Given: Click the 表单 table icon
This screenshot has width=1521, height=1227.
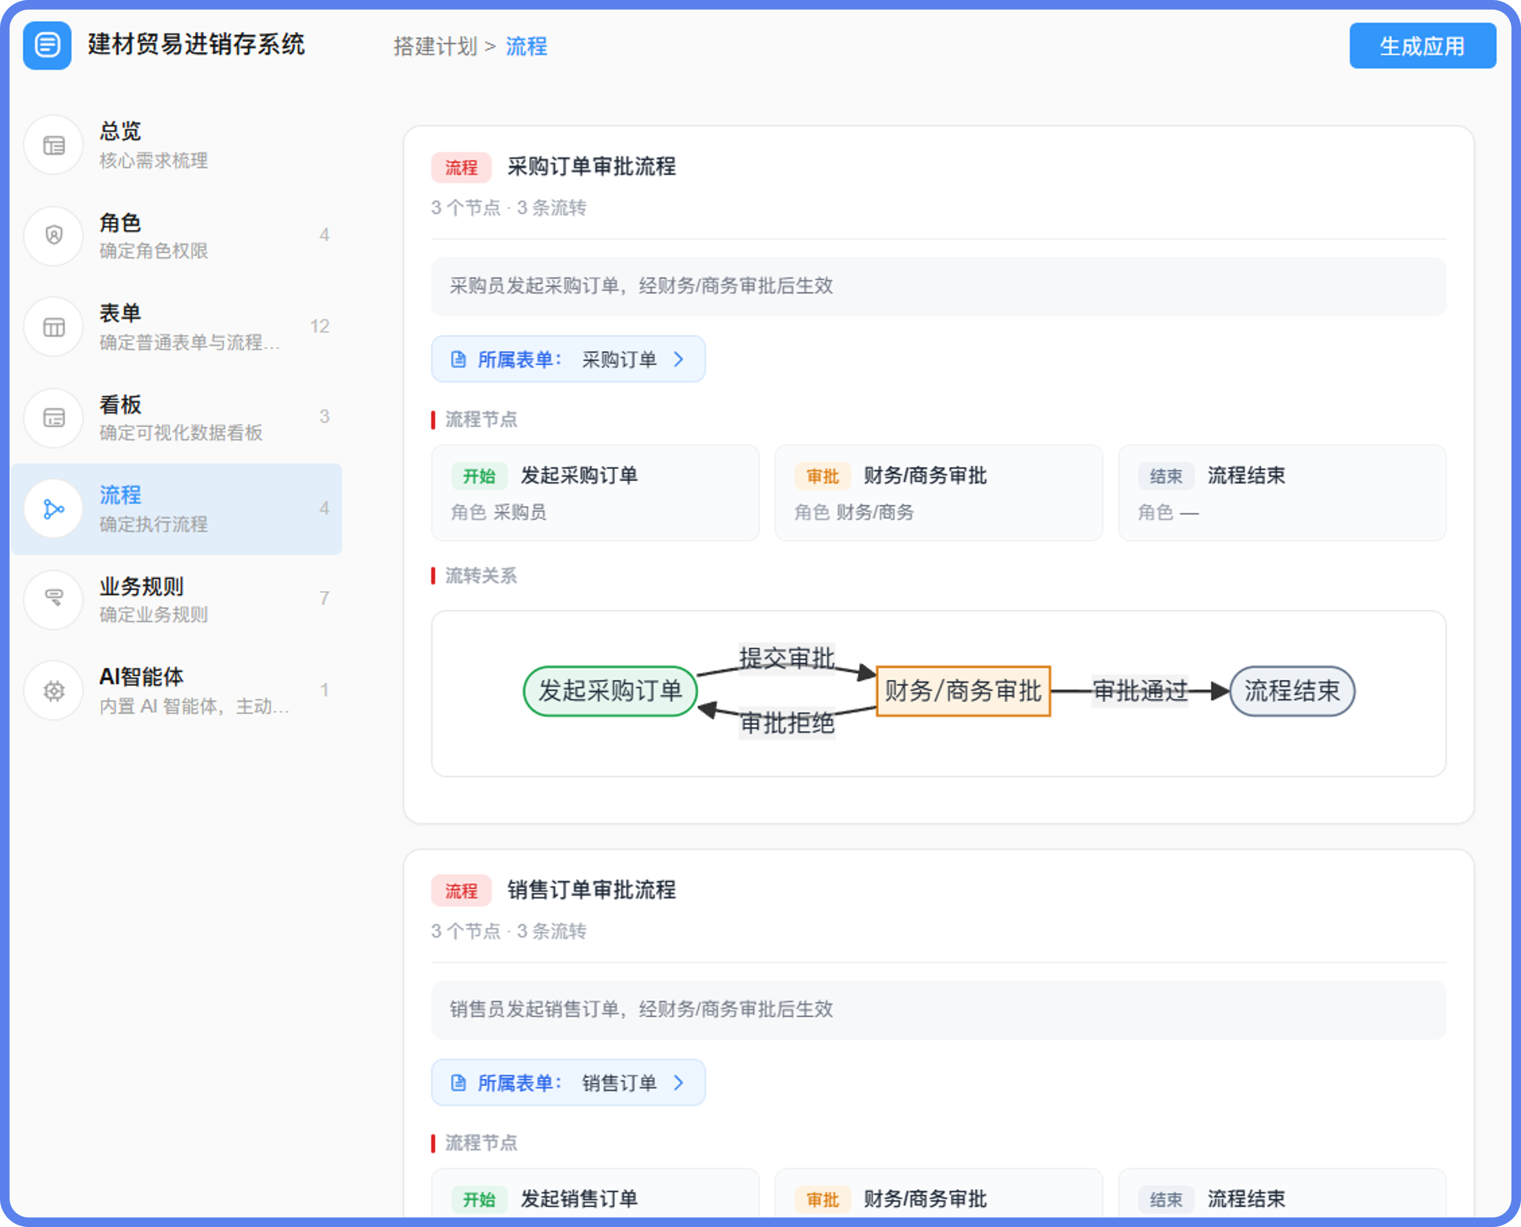Looking at the screenshot, I should pyautogui.click(x=54, y=326).
